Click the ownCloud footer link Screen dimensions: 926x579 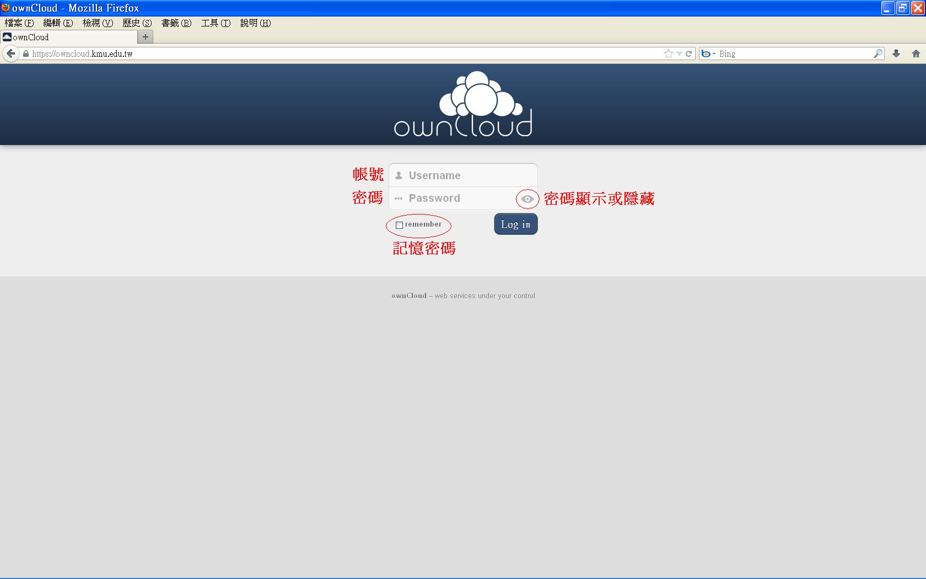pos(409,296)
